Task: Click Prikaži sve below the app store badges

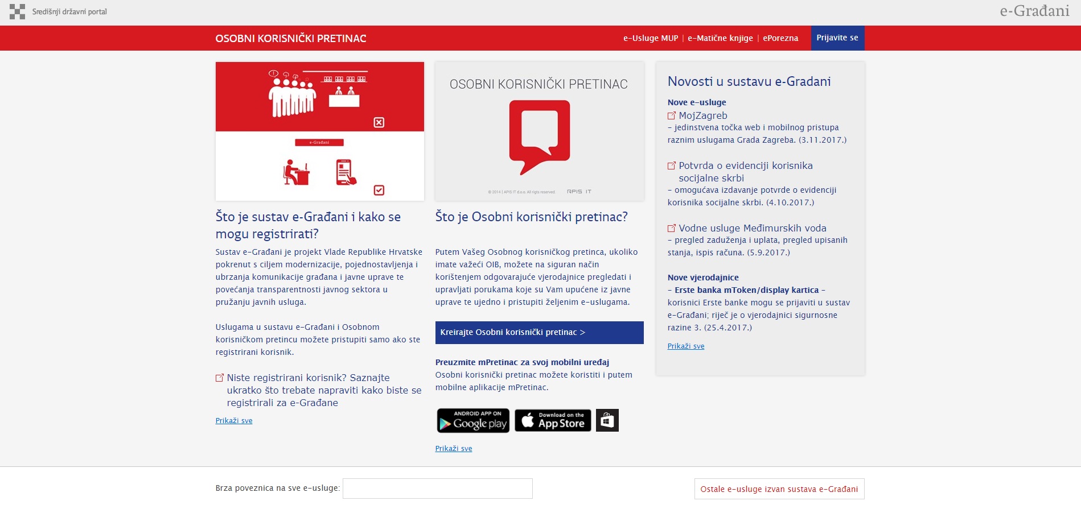Action: [x=454, y=449]
